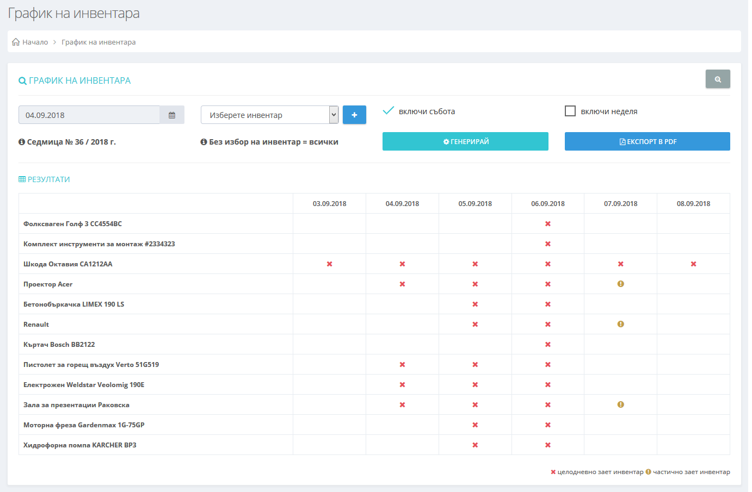This screenshot has width=752, height=492.
Task: Click the table icon next to РЕЗУЛТАТИ
Action: (22, 179)
